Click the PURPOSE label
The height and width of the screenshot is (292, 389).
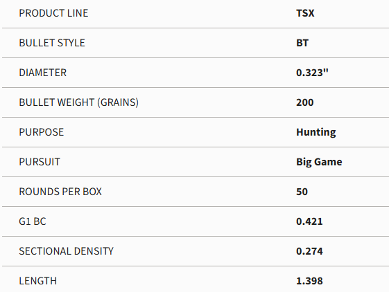42,132
